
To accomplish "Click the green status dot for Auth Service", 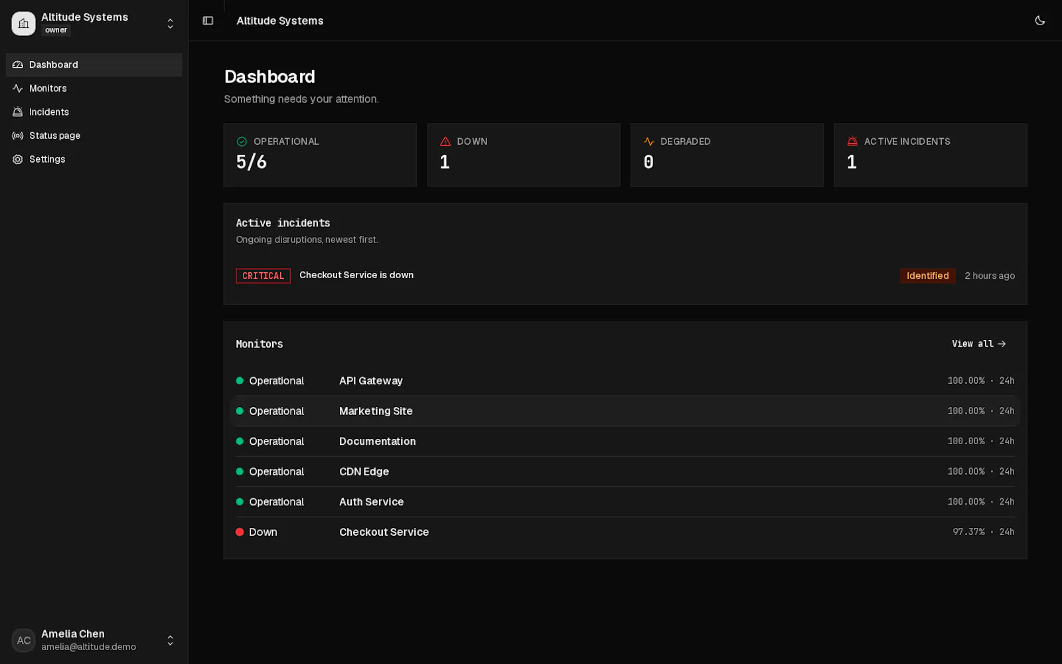I will coord(240,502).
